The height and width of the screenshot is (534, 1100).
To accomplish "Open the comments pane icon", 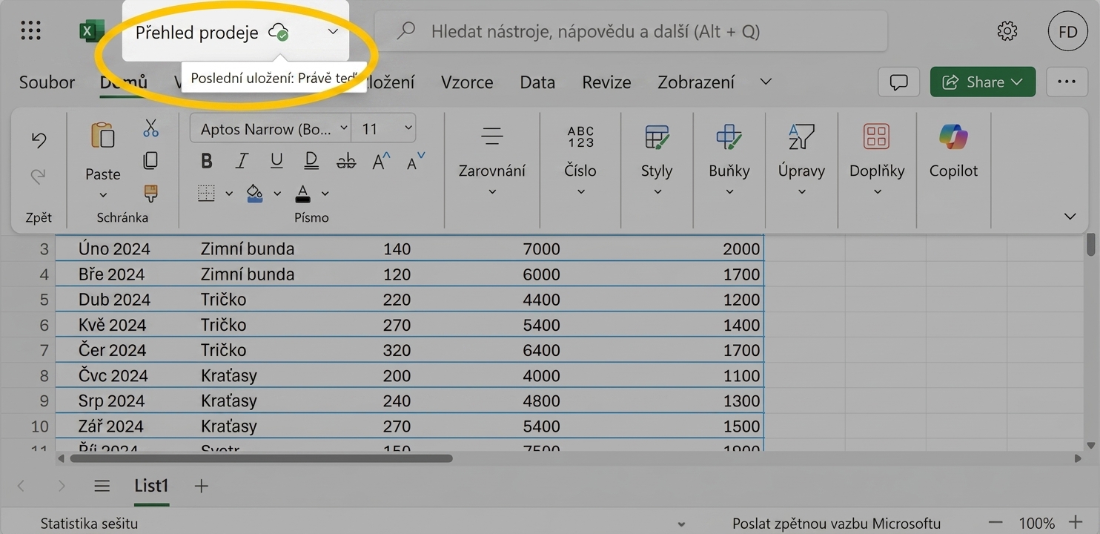I will pyautogui.click(x=898, y=82).
